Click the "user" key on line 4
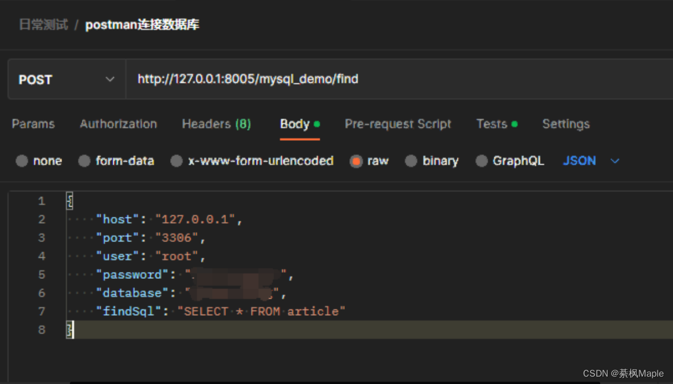The width and height of the screenshot is (673, 384). click(118, 256)
